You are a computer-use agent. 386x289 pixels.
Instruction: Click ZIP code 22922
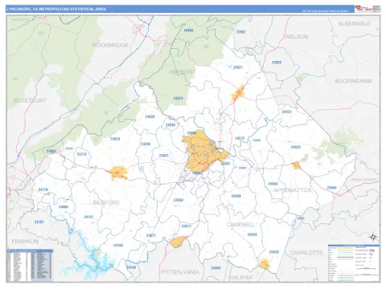pos(277,63)
